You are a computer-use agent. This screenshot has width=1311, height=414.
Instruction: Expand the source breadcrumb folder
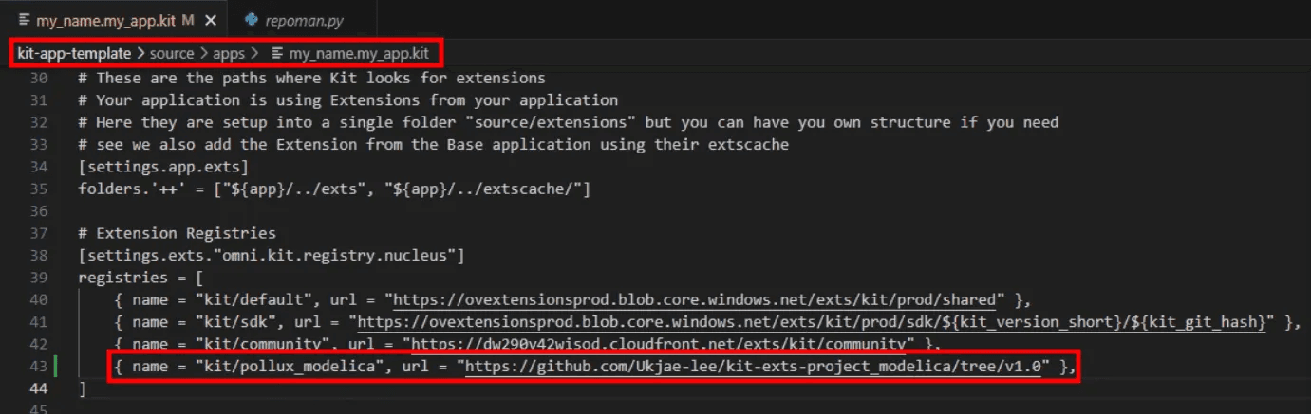click(172, 54)
